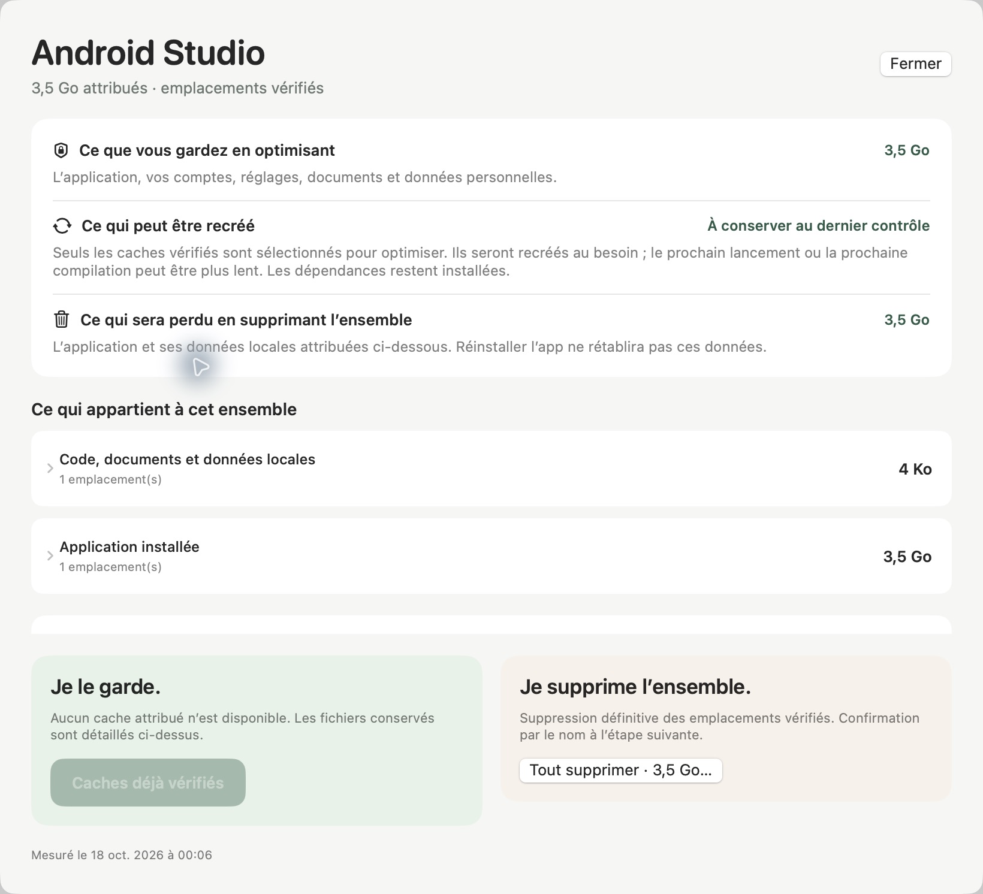Click 'À conserver au dernier contrôle' status
Screen dimensions: 983x894
pos(818,226)
